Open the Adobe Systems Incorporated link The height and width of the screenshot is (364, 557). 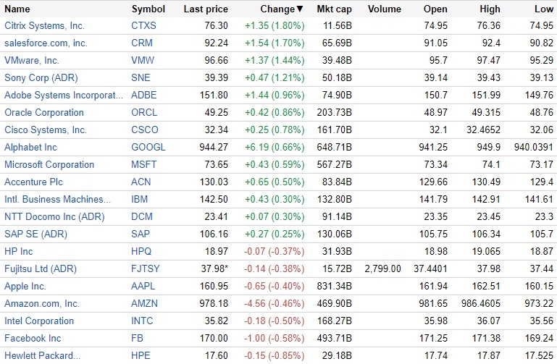59,95
